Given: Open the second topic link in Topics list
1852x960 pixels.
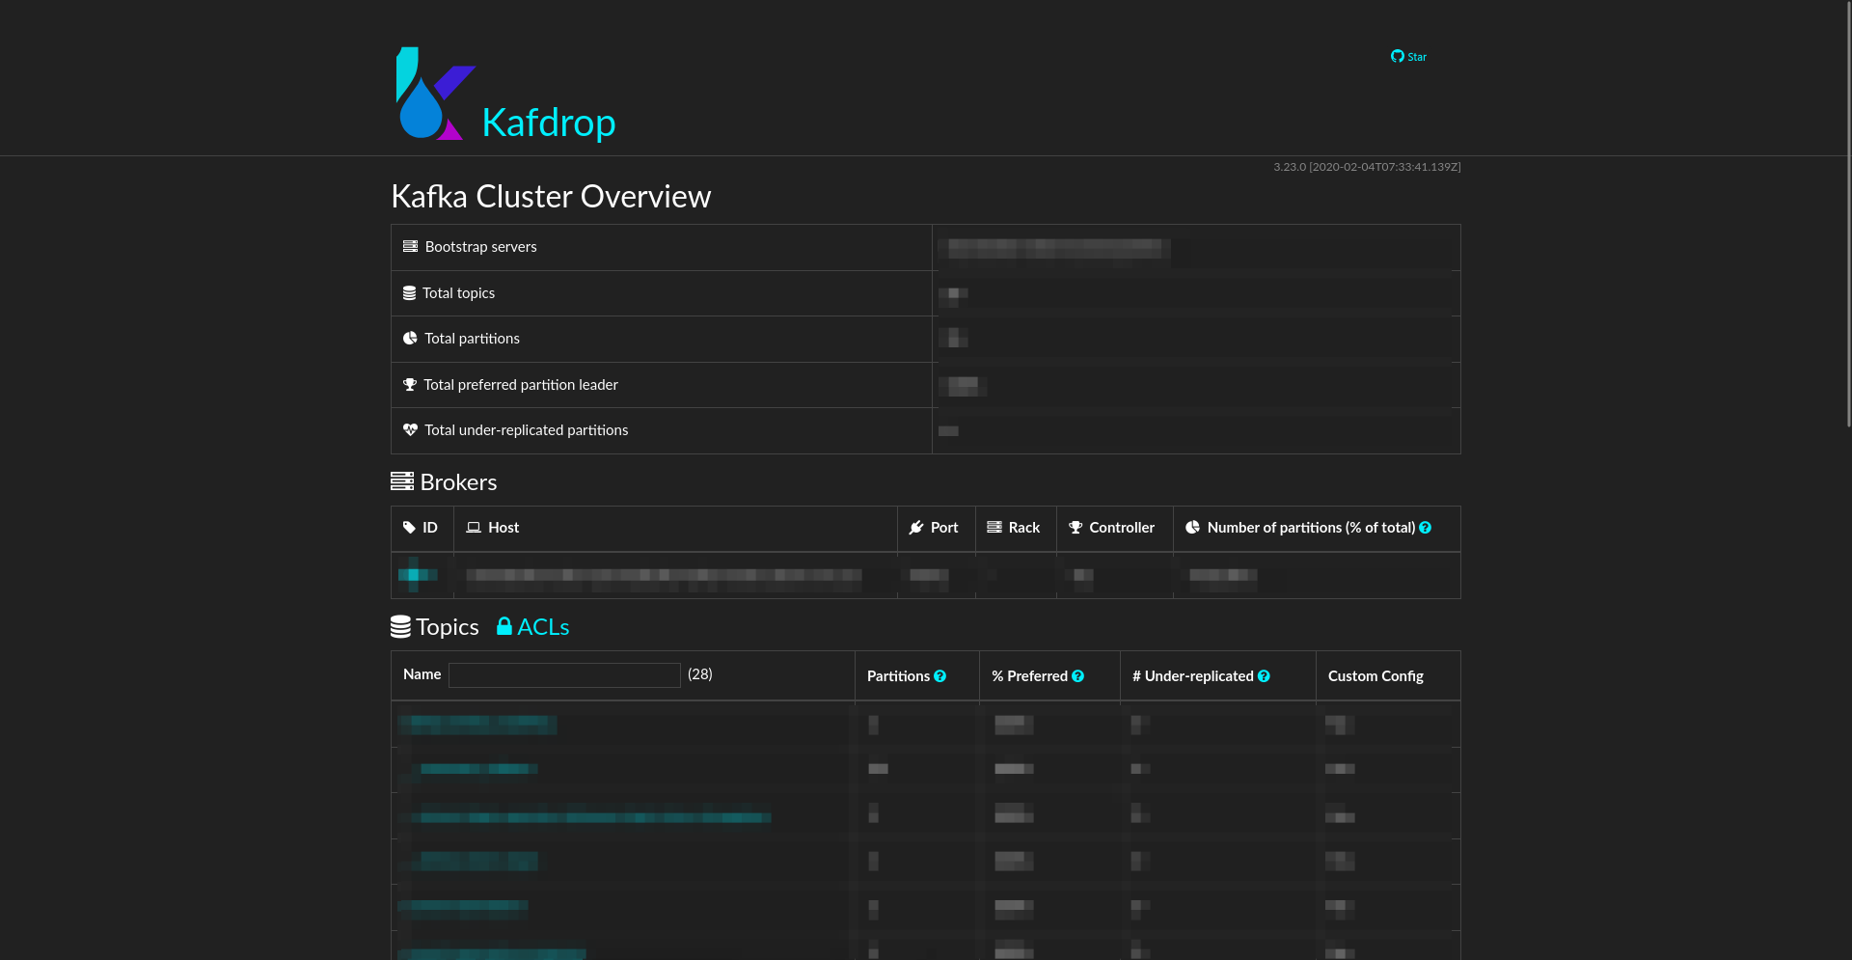Looking at the screenshot, I should (x=478, y=769).
